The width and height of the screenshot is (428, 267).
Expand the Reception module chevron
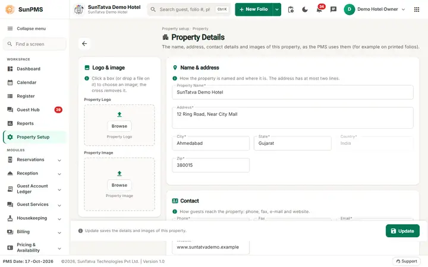(59, 174)
